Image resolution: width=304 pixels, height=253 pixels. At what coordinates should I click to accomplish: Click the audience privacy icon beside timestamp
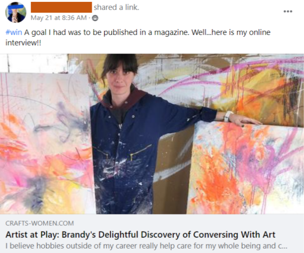pyautogui.click(x=95, y=18)
